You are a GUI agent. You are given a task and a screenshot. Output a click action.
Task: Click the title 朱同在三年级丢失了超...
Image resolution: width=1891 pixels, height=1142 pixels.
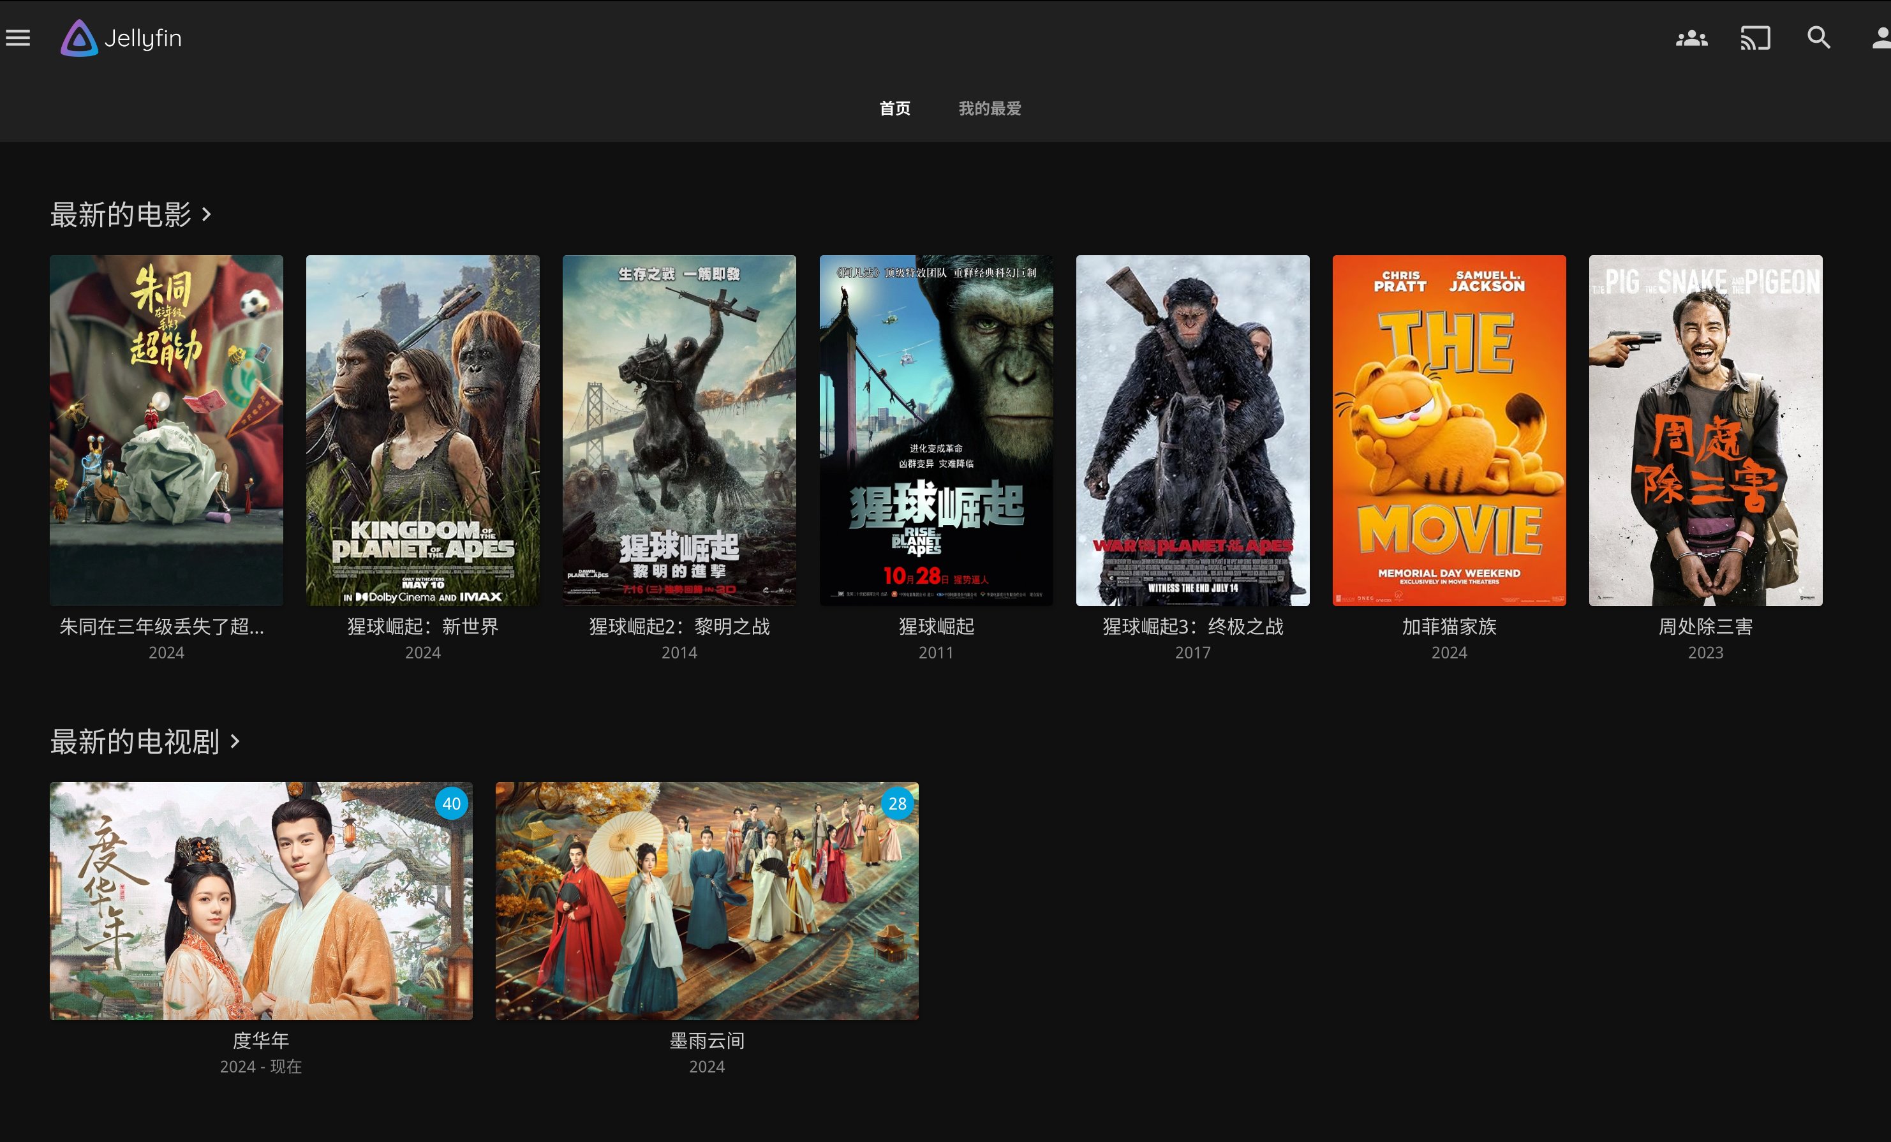tap(162, 627)
